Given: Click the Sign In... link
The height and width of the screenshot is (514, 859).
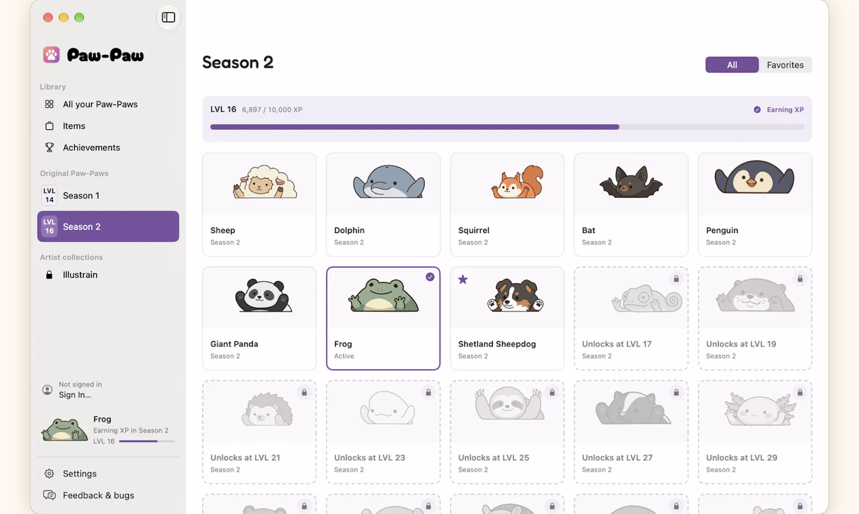Looking at the screenshot, I should [x=75, y=395].
